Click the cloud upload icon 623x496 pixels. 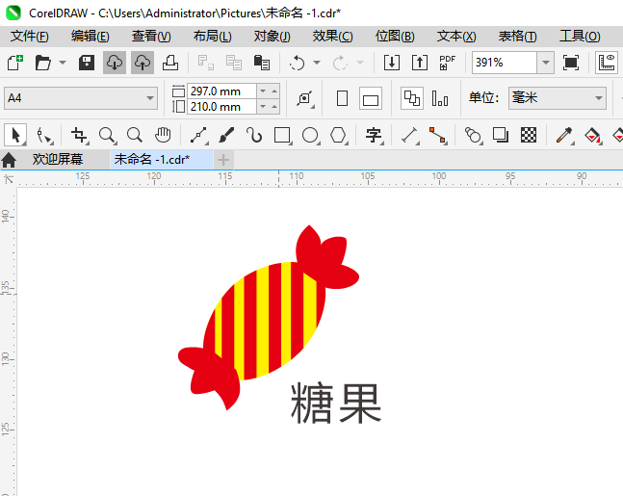(x=143, y=63)
